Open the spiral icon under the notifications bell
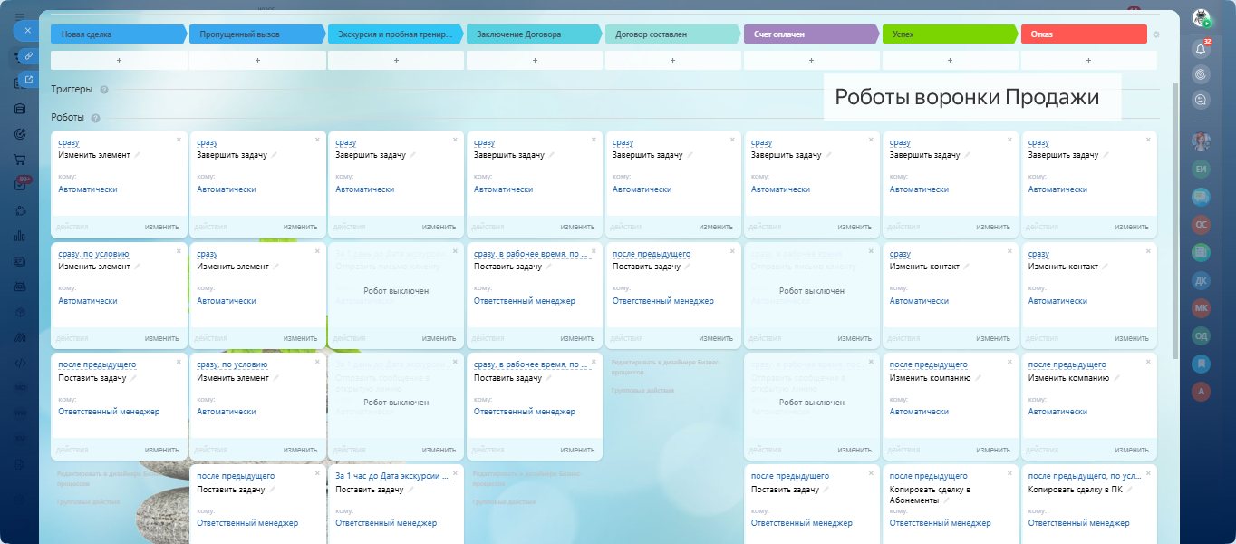Viewport: 1236px width, 544px height. point(1202,75)
